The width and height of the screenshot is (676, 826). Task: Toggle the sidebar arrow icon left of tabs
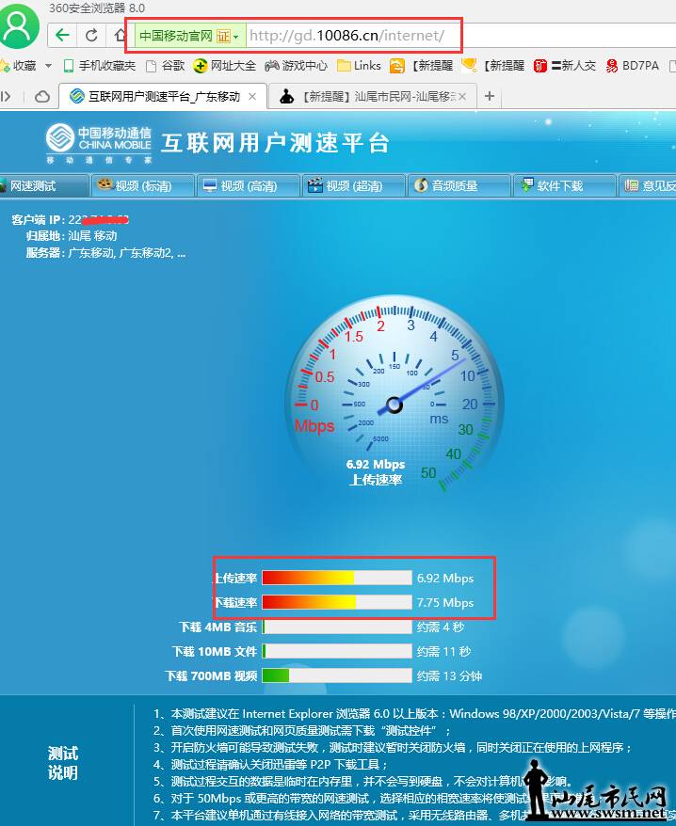(6, 96)
